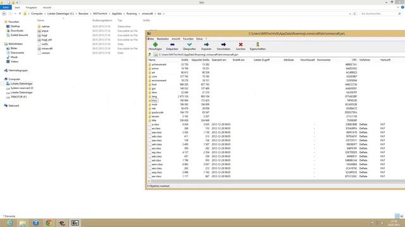Open Google Chrome from taskbar
This screenshot has width=405, height=227.
[x=49, y=223]
